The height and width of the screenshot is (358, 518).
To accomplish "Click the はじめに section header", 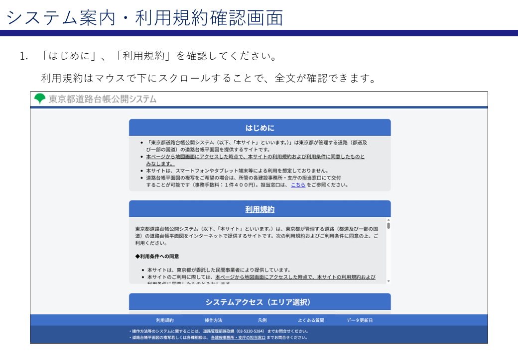I will [259, 127].
